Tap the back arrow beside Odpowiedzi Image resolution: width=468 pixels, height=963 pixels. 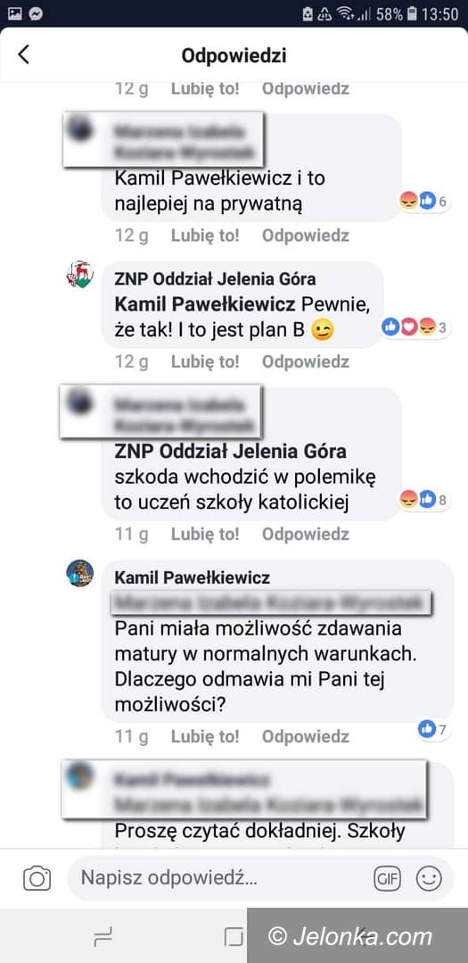coord(23,54)
